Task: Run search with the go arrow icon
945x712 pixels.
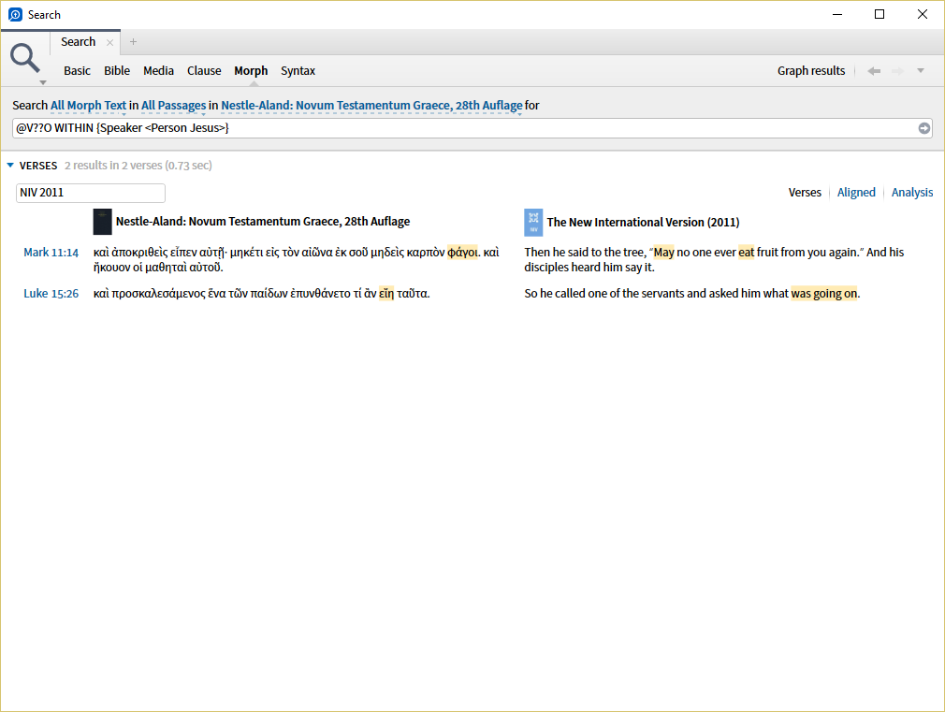Action: coord(923,128)
